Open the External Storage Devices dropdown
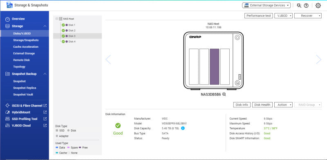327x160 pixels. pos(267,5)
